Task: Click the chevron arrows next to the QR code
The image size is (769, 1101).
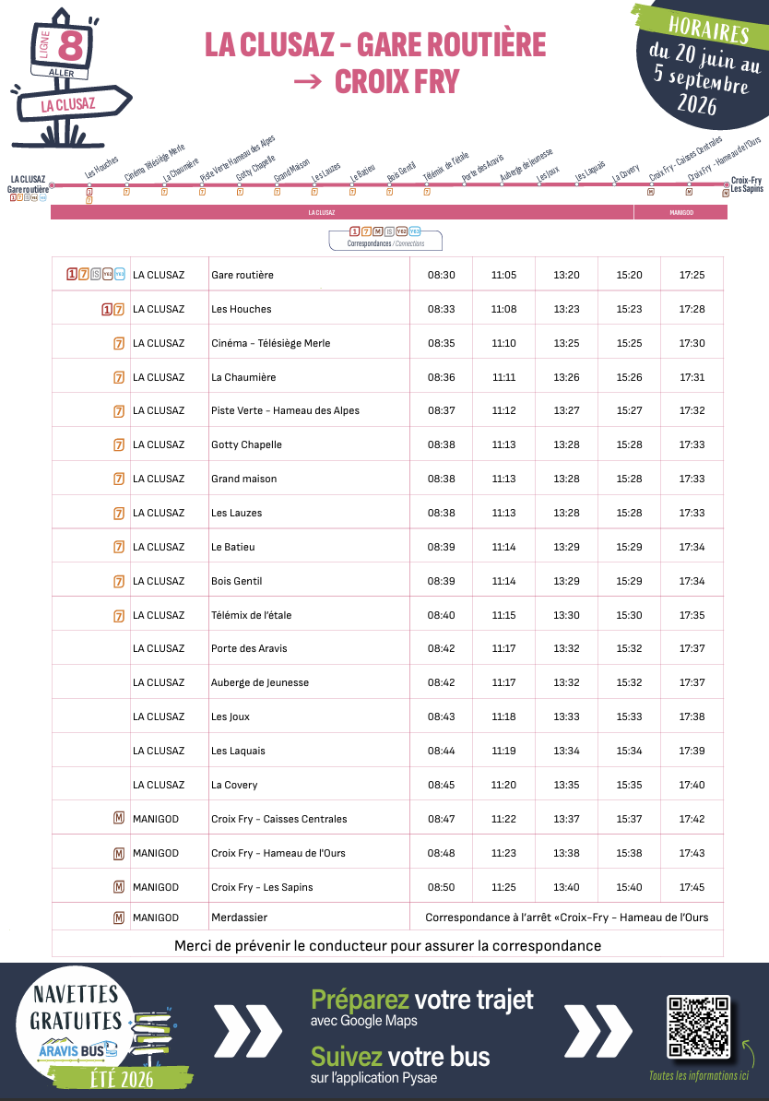Action: (598, 1031)
